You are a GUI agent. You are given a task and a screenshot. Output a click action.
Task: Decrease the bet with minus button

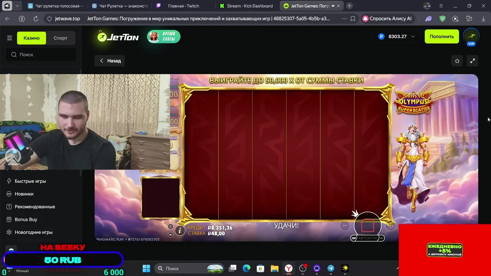[345, 226]
